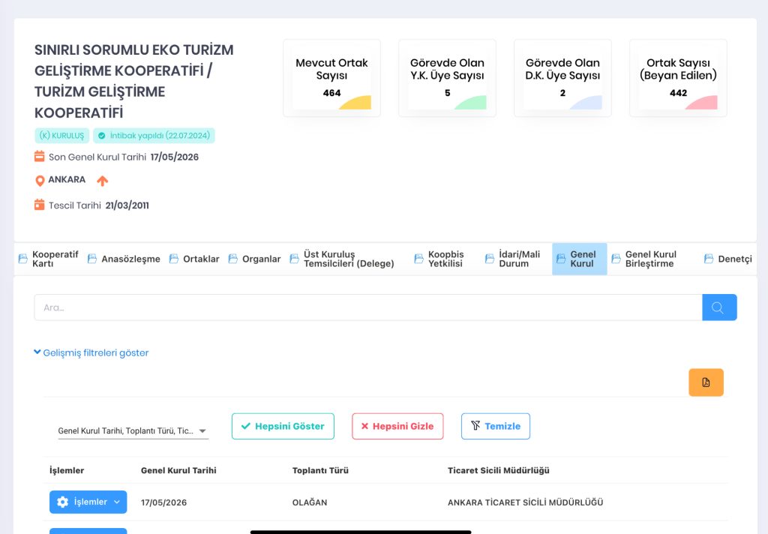Screen dimensions: 768x534
Task: Click the location pin icon next to ANKARA
Action: click(40, 180)
